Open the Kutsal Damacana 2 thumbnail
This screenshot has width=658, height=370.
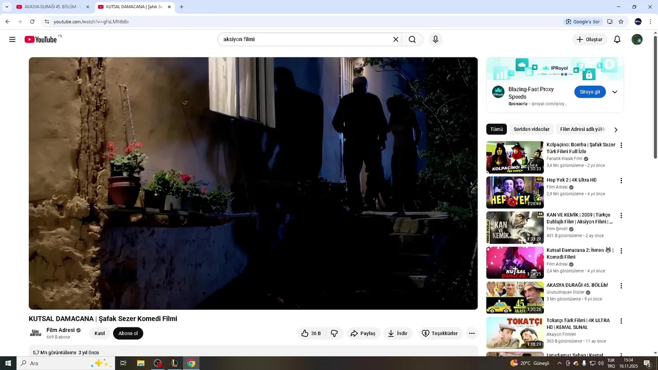(x=515, y=263)
